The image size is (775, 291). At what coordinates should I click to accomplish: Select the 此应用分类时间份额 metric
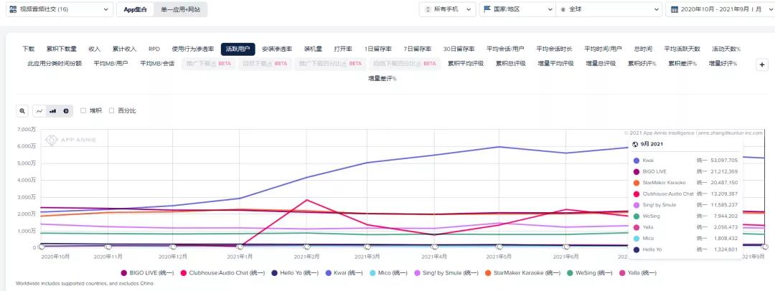[x=55, y=64]
